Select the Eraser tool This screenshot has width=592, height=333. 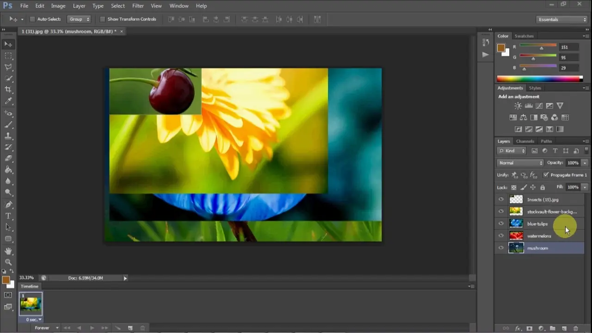(8, 159)
